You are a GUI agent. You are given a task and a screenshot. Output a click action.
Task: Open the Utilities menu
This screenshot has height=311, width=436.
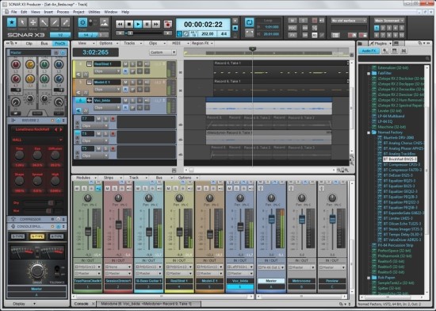94,12
